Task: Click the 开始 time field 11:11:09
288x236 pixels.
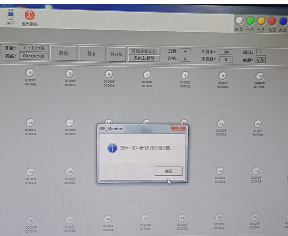Action: pos(34,48)
